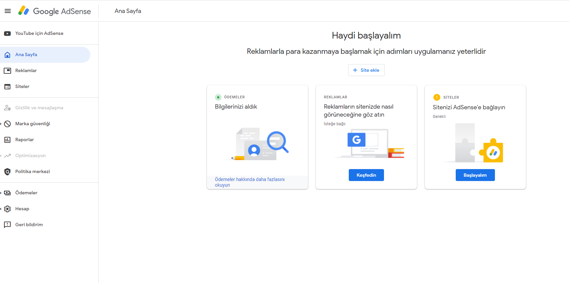This screenshot has height=283, width=569.
Task: Click the Geri bildirim feedback icon
Action: point(7,225)
